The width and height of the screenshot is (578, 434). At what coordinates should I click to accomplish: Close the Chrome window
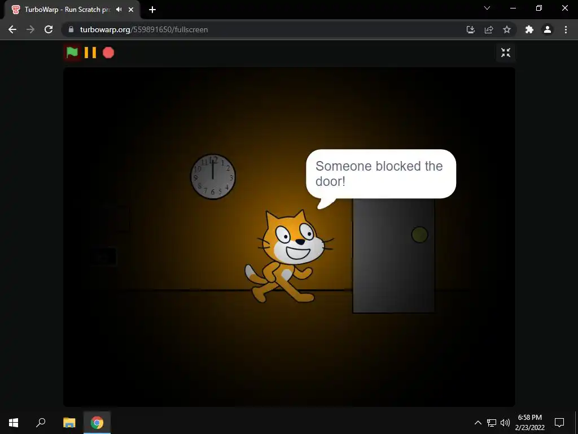pos(564,8)
